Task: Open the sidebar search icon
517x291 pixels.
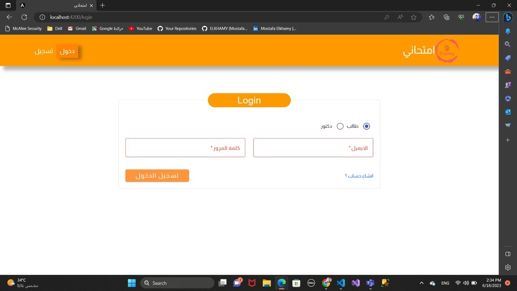Action: 508,44
